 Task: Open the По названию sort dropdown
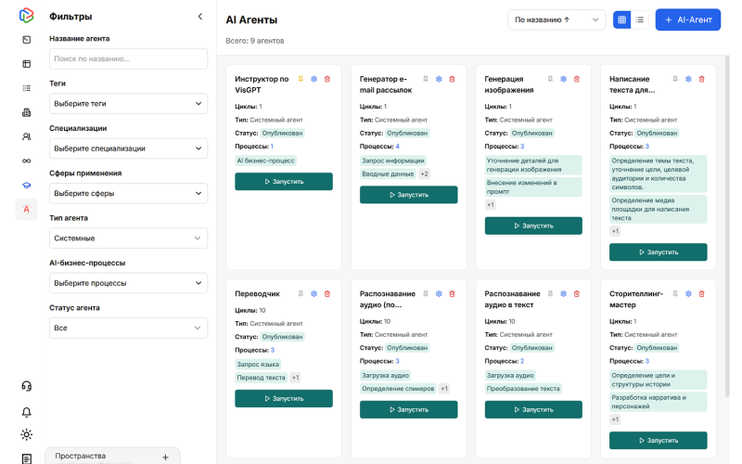(x=556, y=19)
